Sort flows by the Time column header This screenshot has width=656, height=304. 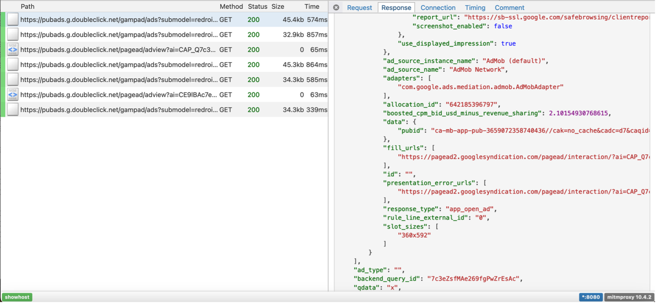tap(312, 7)
